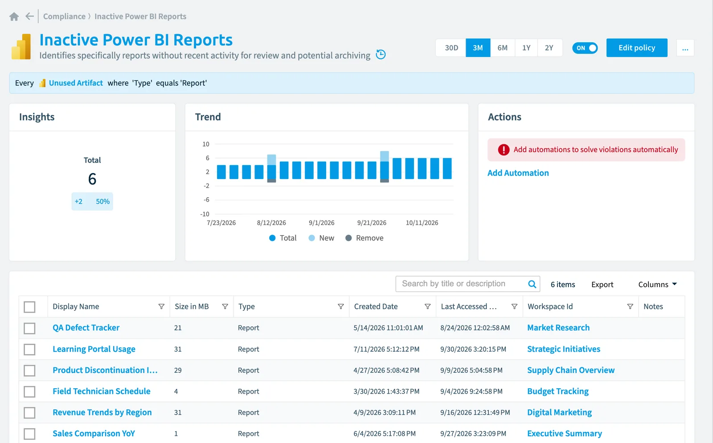
Task: Click the red alert icon in Actions
Action: 504,150
